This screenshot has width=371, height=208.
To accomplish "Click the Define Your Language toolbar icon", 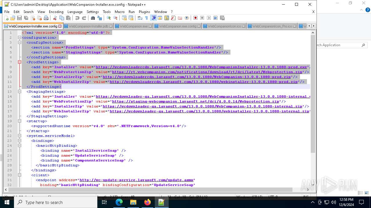I will click(x=160, y=18).
